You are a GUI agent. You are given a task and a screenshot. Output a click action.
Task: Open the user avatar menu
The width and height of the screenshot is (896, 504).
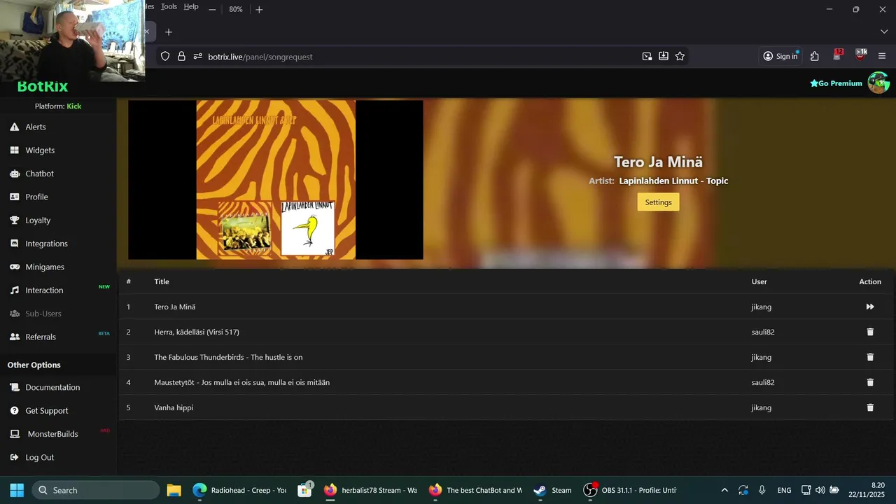878,83
